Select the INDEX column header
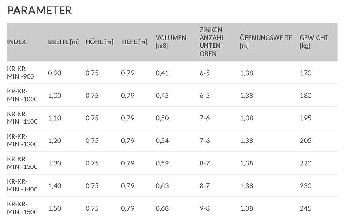 click(17, 42)
